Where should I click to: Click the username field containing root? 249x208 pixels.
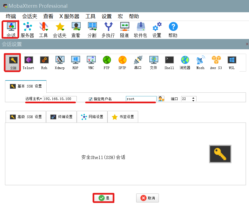point(141,99)
